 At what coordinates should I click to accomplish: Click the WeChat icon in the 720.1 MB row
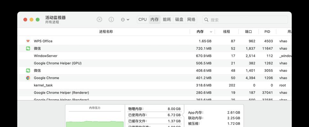click(x=28, y=48)
